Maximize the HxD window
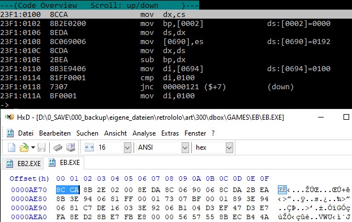The height and width of the screenshot is (222, 352). click(346, 117)
